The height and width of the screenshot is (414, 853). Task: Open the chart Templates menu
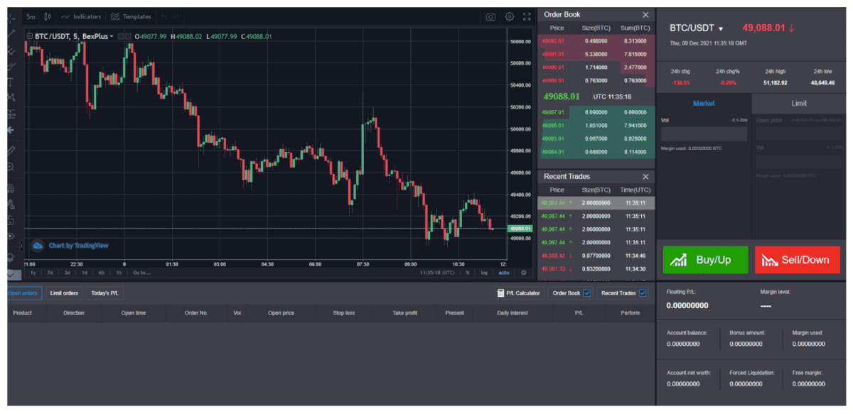[131, 16]
